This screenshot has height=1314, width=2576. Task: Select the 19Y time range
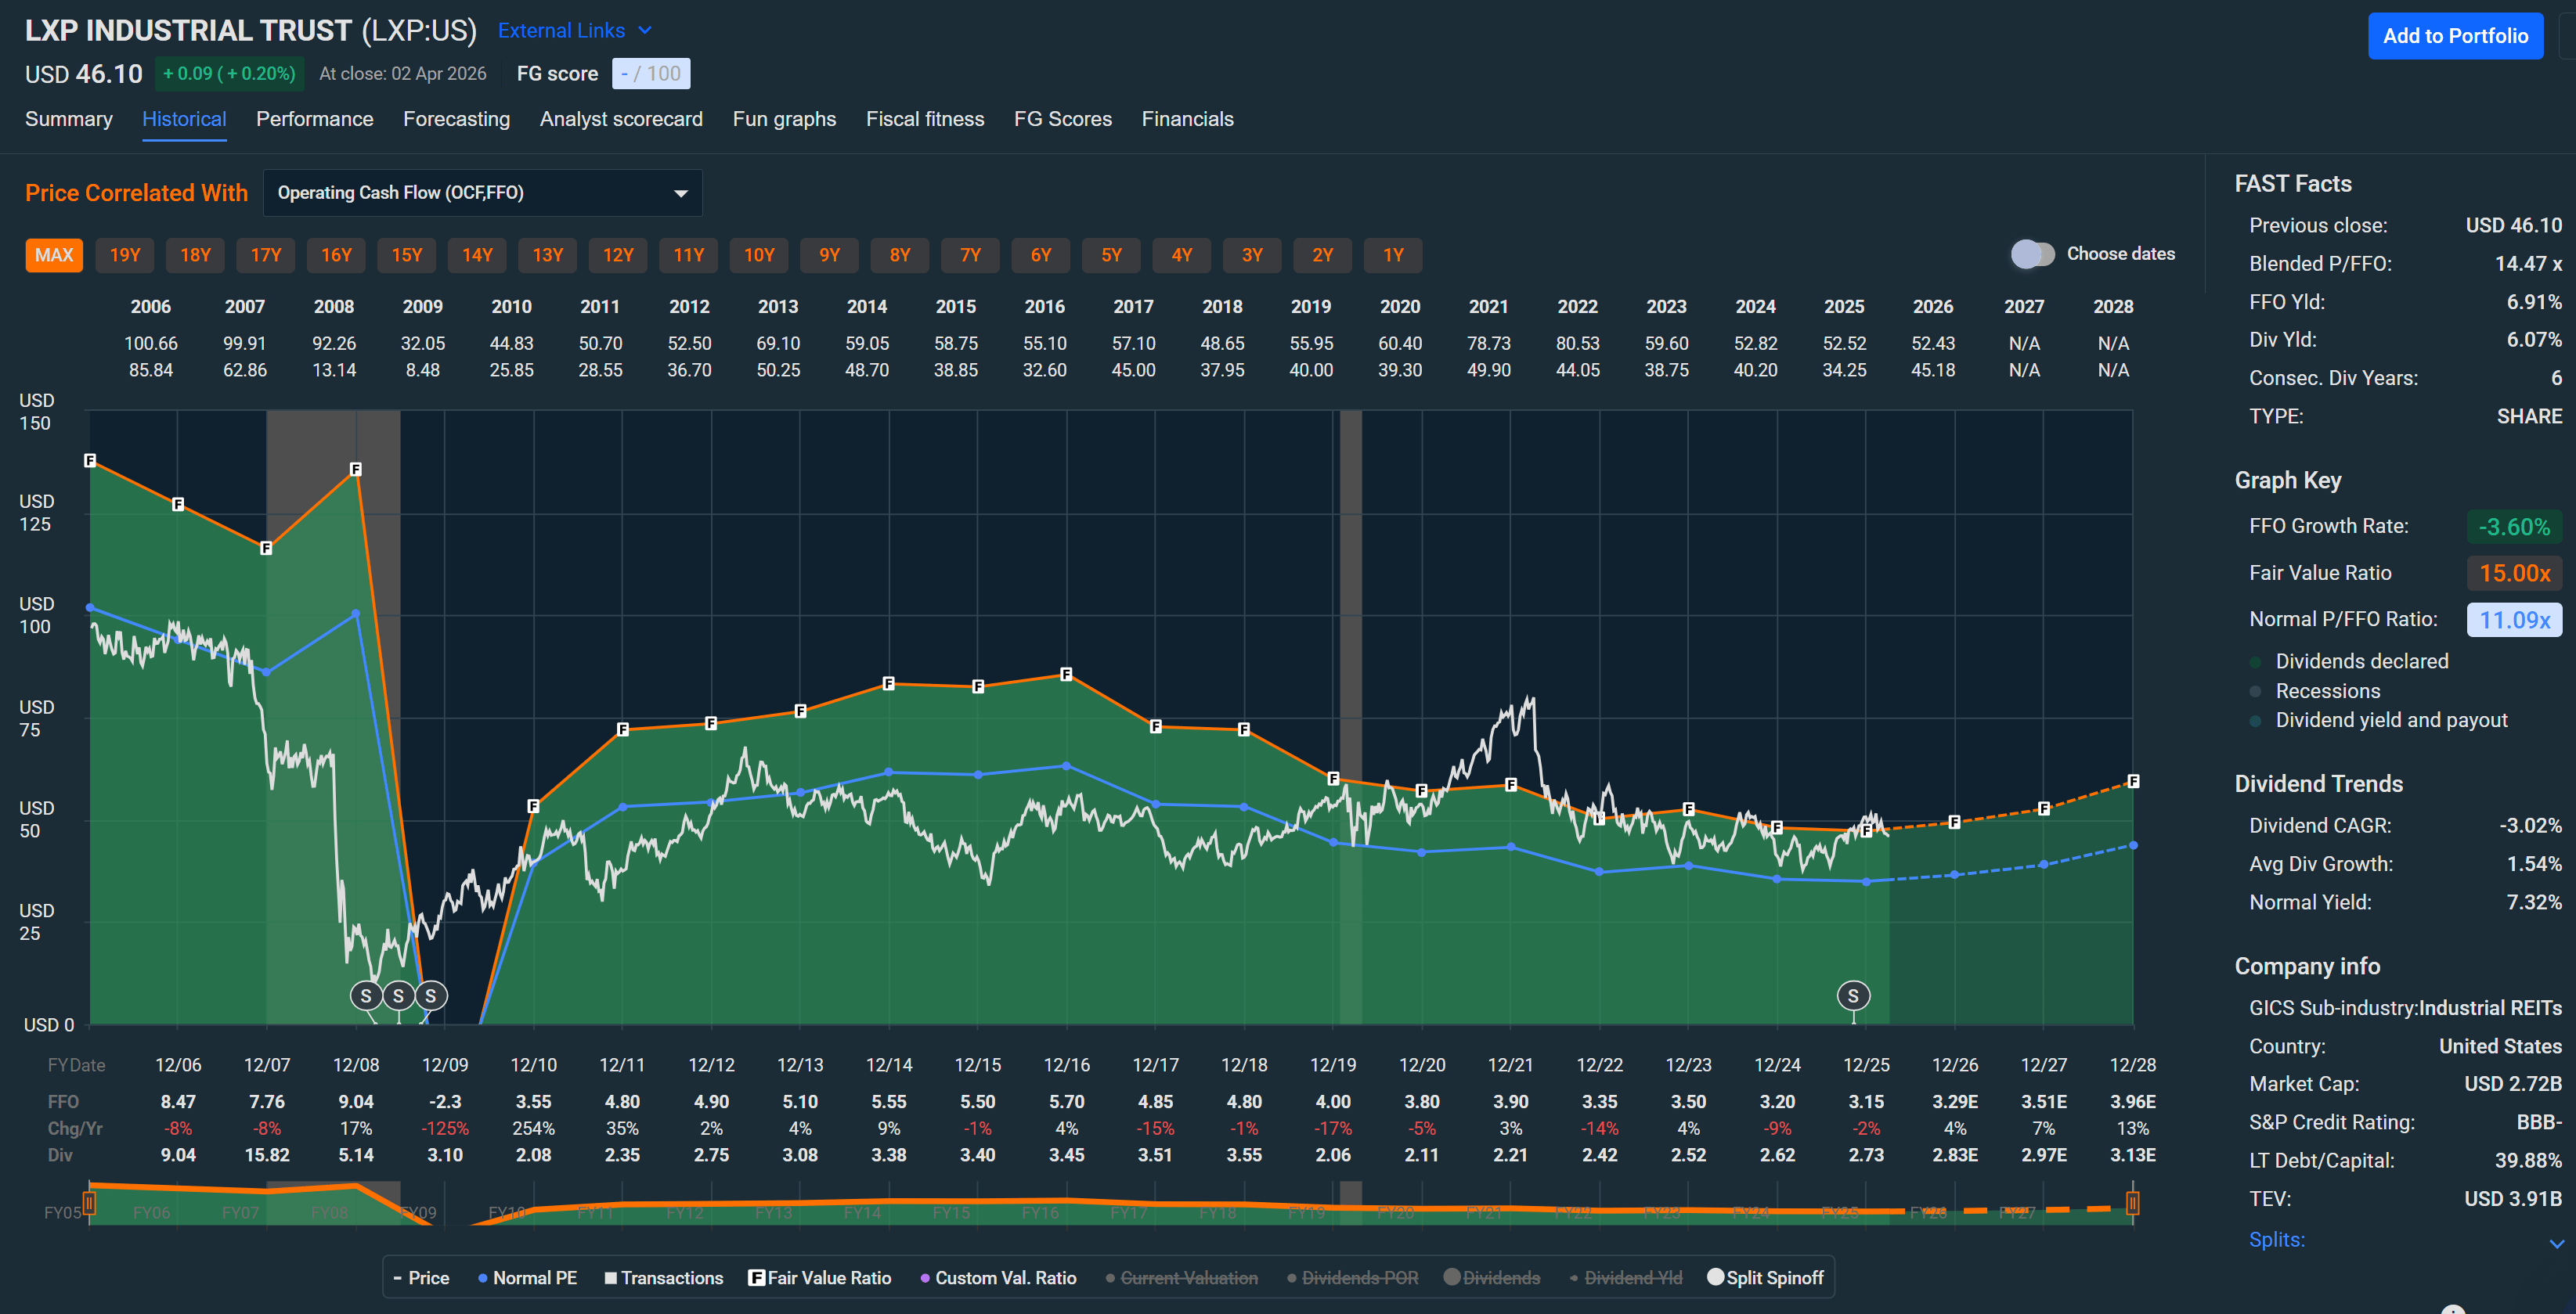125,255
